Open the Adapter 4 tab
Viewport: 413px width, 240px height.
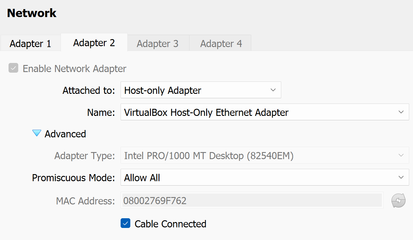click(221, 44)
